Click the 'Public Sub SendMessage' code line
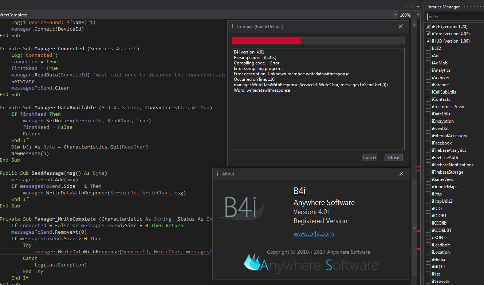This screenshot has width=484, height=285. pos(54,173)
